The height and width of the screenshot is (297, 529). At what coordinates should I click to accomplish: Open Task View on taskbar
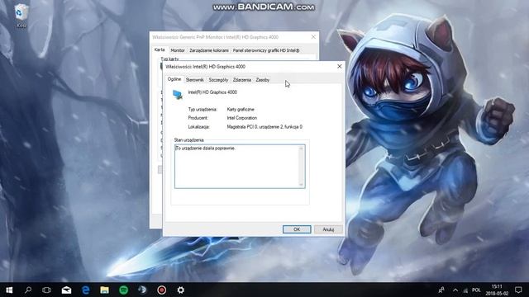tap(46, 290)
